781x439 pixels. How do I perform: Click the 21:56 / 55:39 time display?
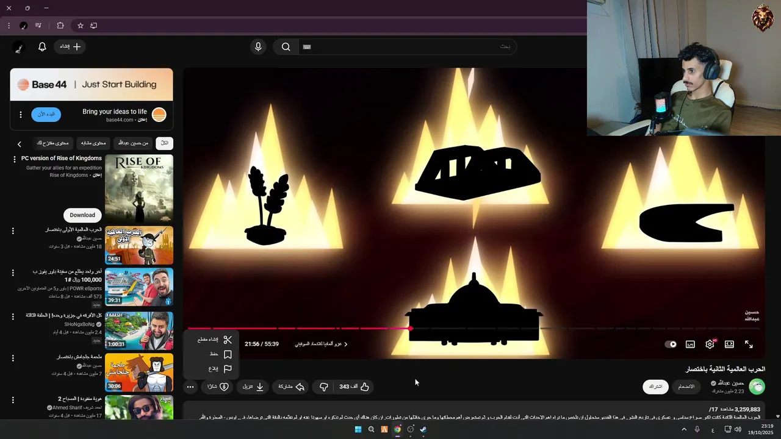pyautogui.click(x=262, y=344)
